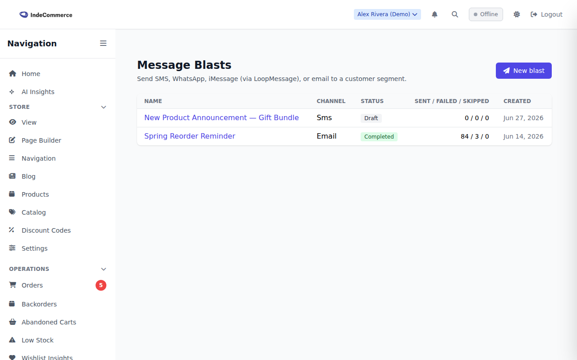Click the Navigation list icon in the Store section

(x=12, y=158)
